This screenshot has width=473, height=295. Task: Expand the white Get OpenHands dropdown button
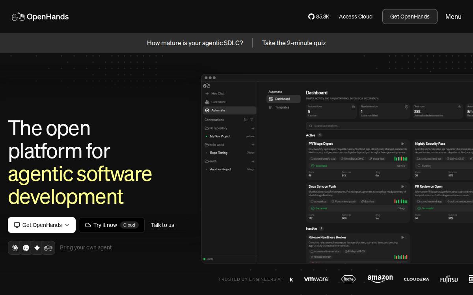42,225
